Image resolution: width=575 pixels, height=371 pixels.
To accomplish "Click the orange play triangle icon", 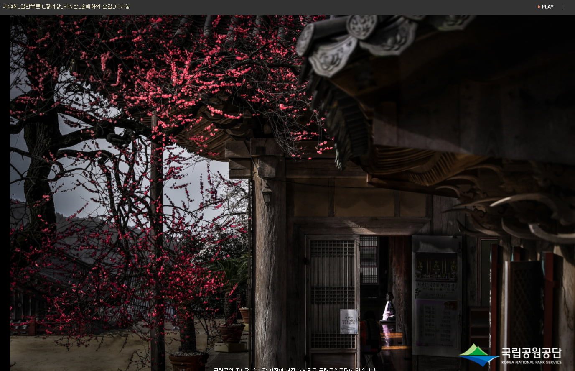I will 539,7.
